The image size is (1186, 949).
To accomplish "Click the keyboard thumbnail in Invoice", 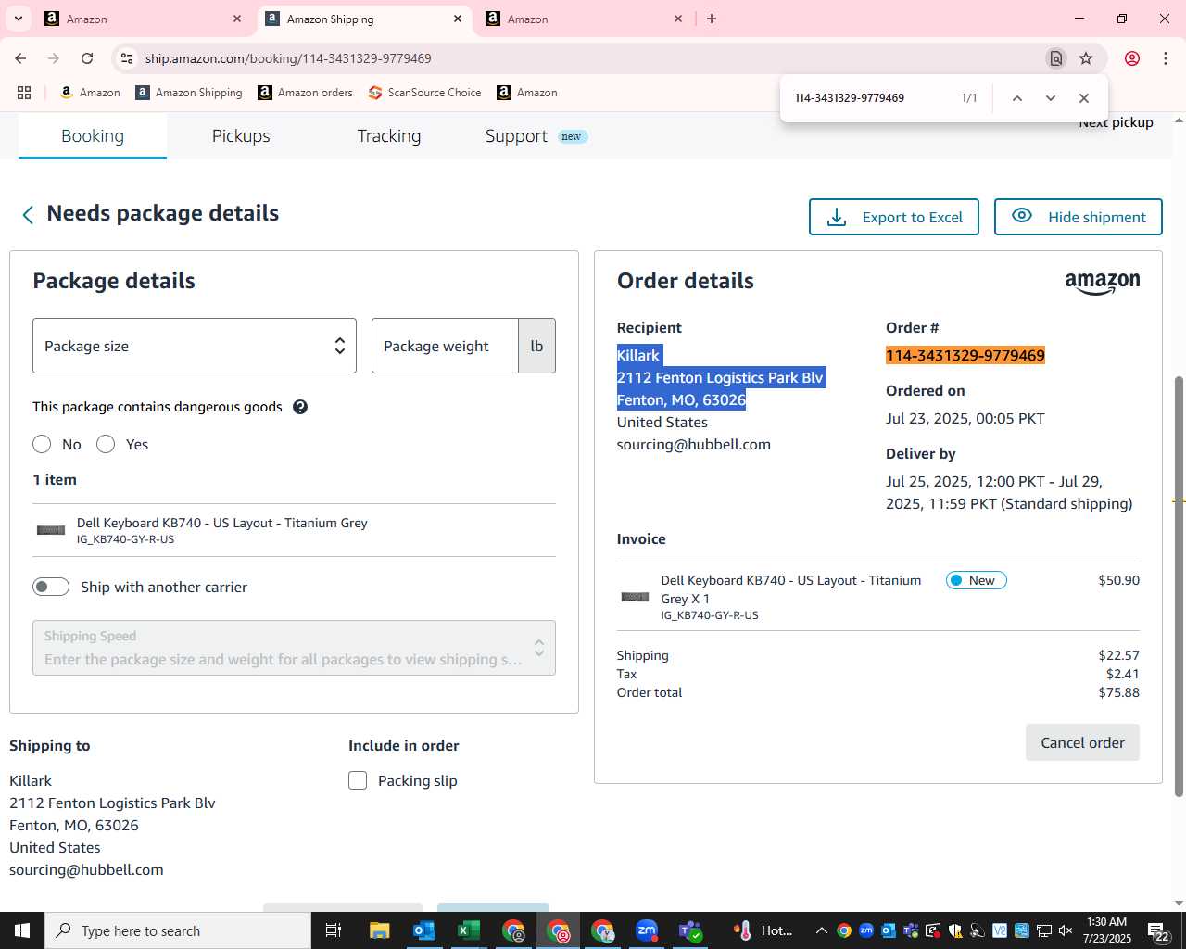I will pyautogui.click(x=636, y=597).
